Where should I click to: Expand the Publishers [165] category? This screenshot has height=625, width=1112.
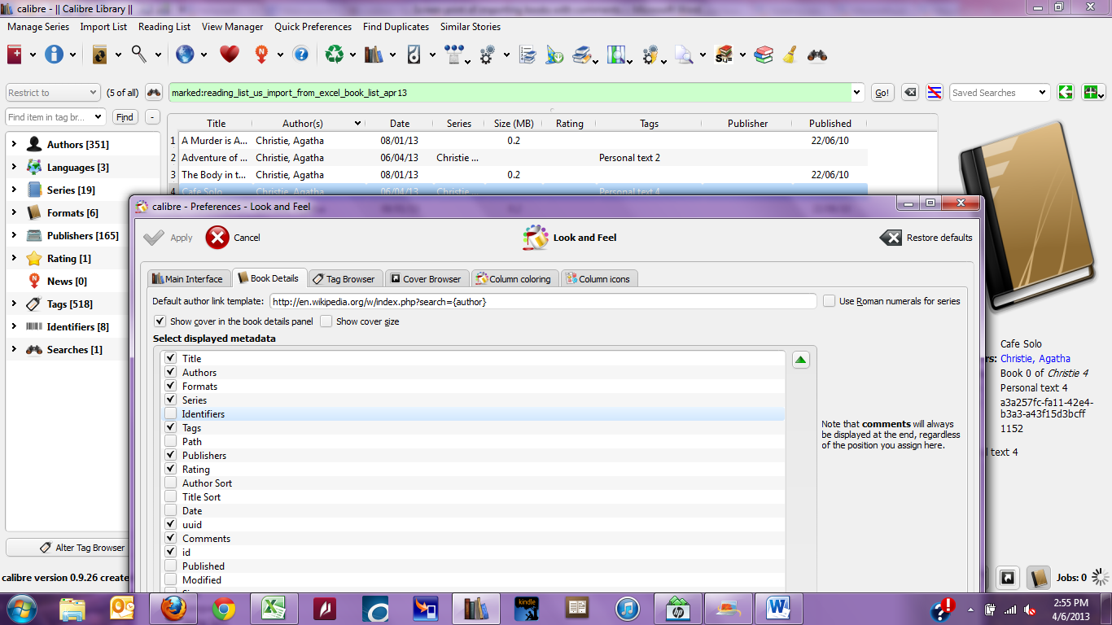point(14,236)
